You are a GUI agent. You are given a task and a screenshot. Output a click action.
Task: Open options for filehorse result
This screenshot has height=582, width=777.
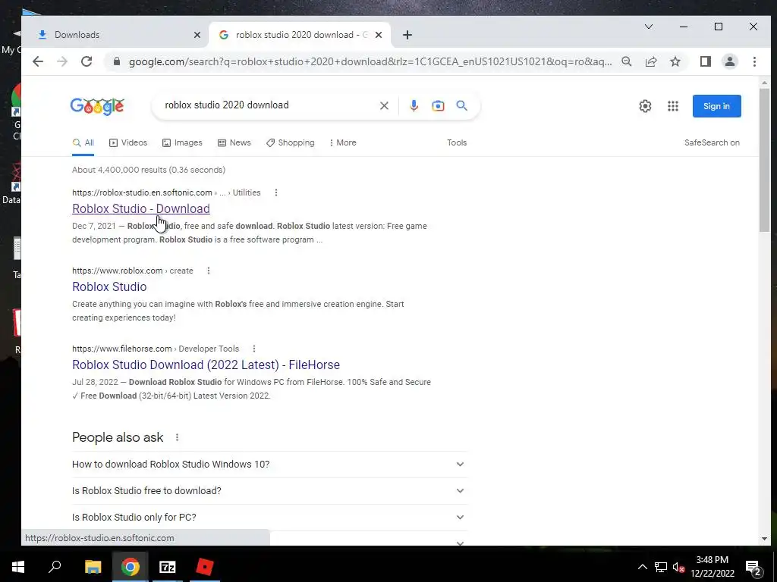click(x=254, y=349)
